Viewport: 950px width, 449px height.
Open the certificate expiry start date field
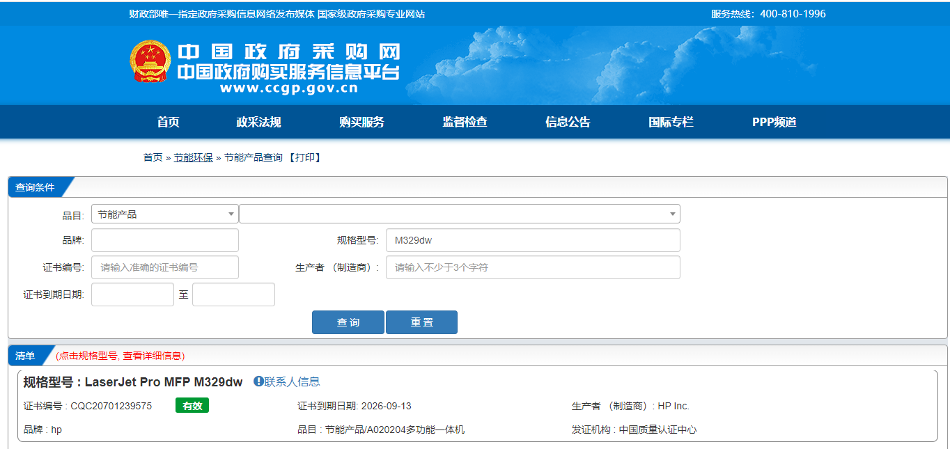132,294
